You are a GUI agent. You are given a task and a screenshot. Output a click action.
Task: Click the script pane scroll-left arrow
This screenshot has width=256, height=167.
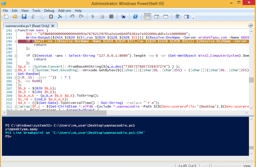4,112
